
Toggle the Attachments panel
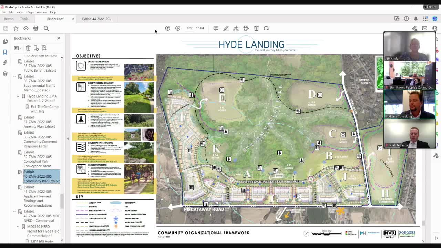[x=5, y=62]
